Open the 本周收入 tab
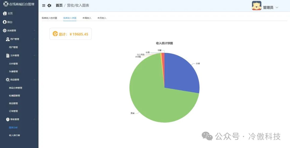 (87, 18)
